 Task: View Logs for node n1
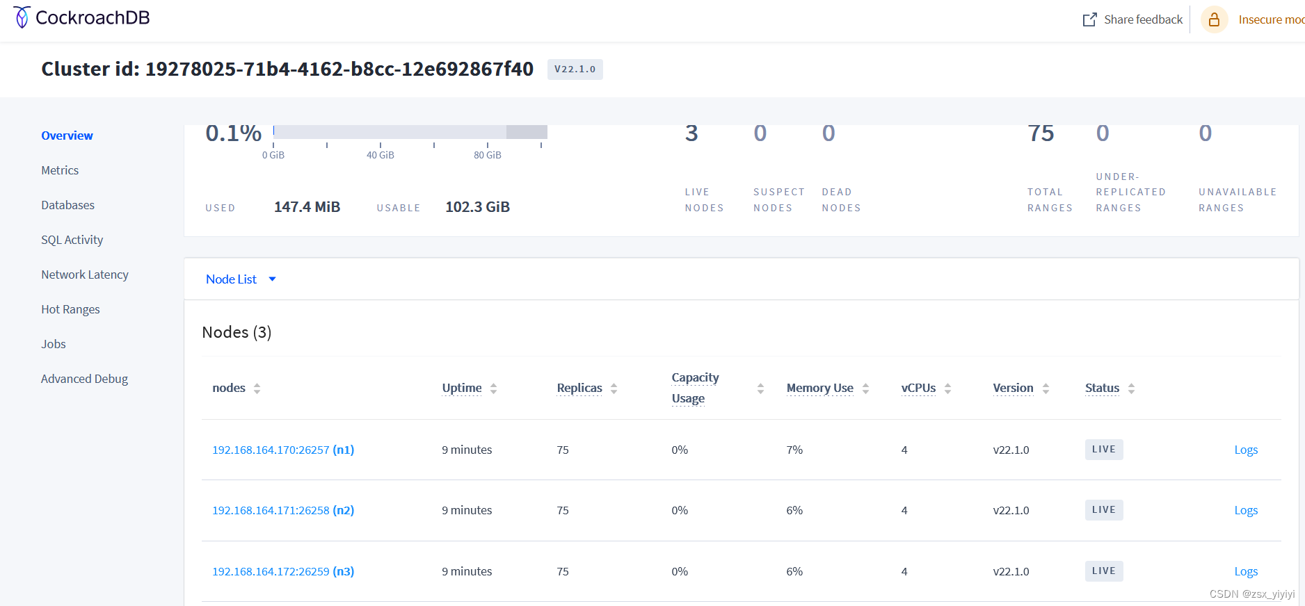click(x=1246, y=450)
